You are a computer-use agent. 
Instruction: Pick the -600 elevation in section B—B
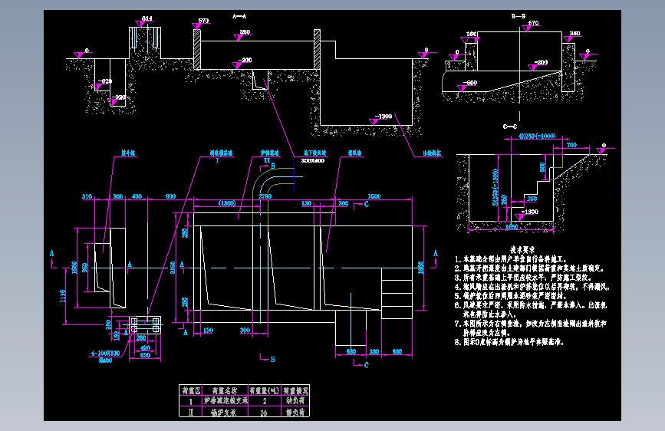click(x=470, y=83)
